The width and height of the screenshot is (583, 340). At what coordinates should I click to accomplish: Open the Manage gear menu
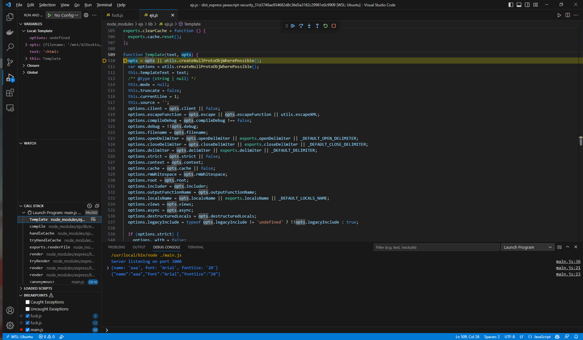pyautogui.click(x=10, y=325)
